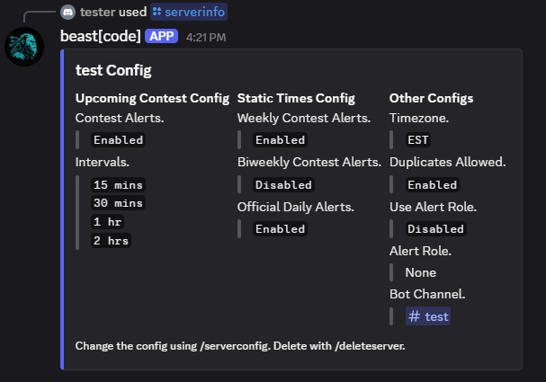This screenshot has height=382, width=546.
Task: Click the Disabled tag under Use Alert Role
Action: point(435,229)
